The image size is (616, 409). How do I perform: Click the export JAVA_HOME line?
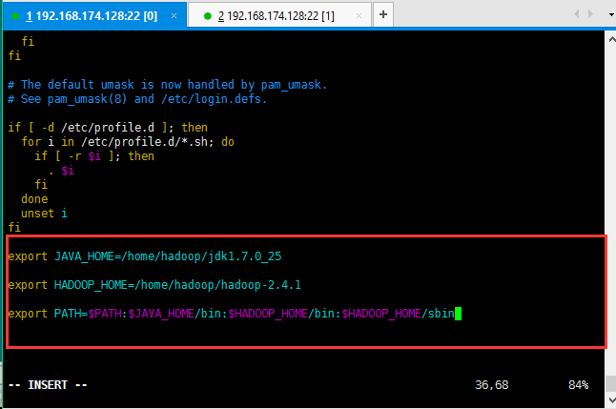click(x=145, y=256)
